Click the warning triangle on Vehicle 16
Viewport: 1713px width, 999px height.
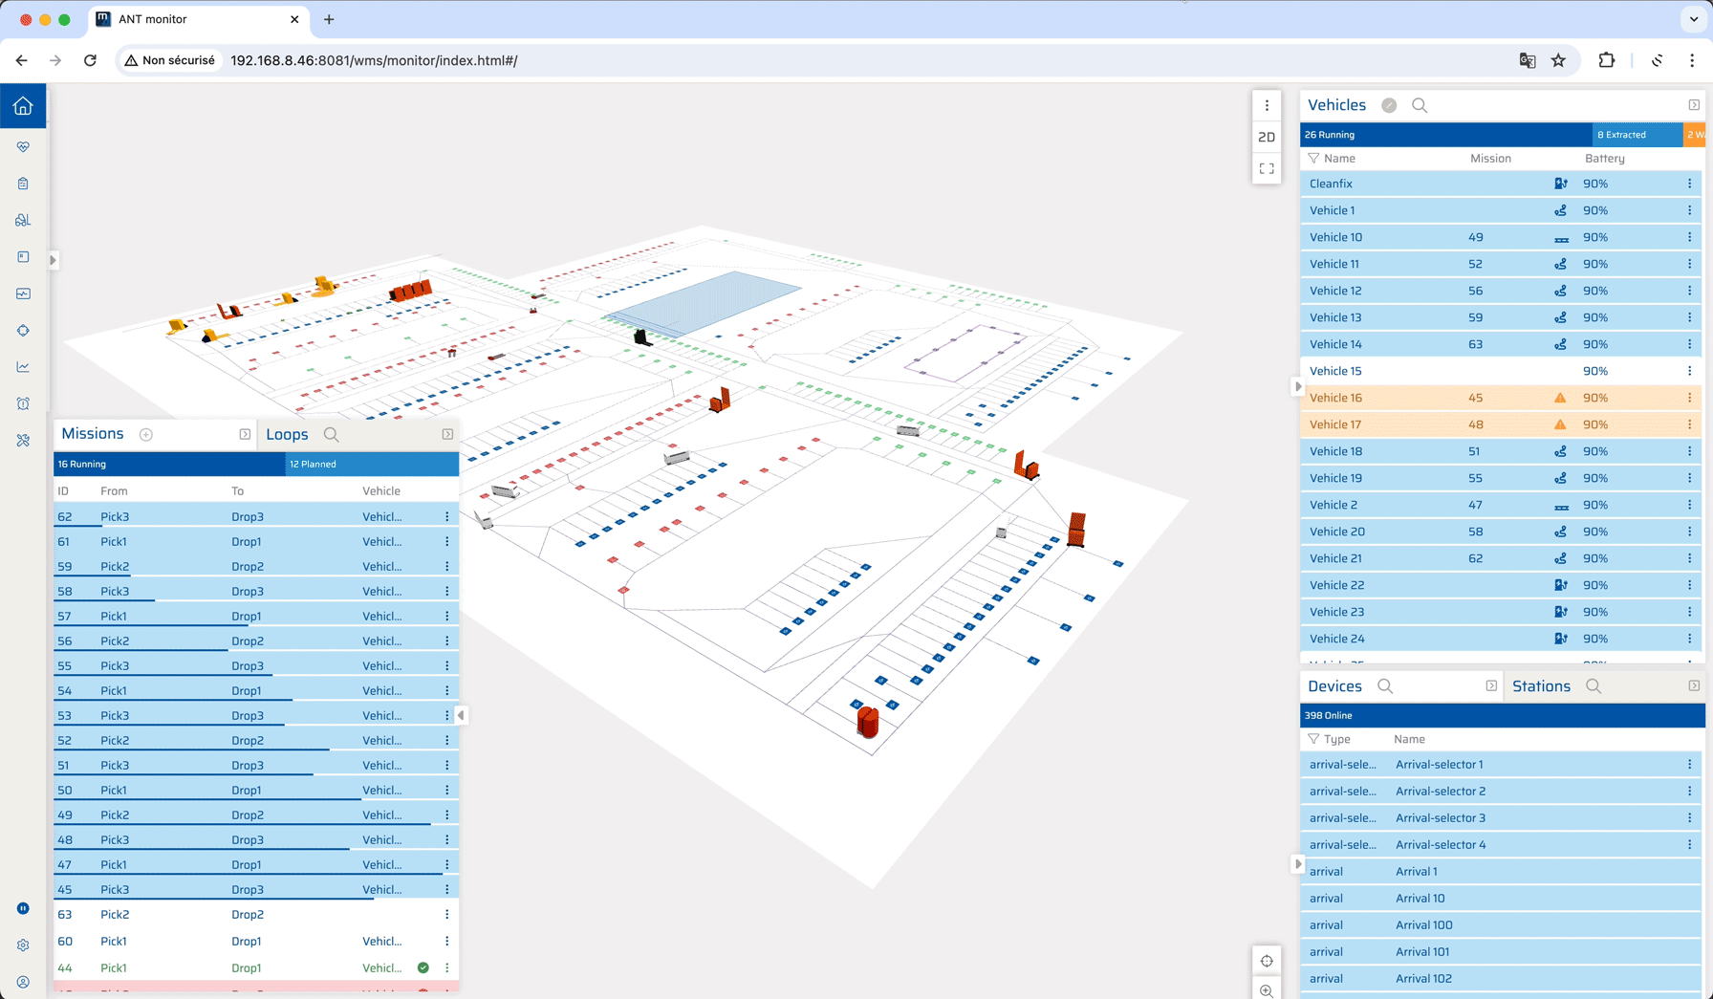pos(1560,398)
